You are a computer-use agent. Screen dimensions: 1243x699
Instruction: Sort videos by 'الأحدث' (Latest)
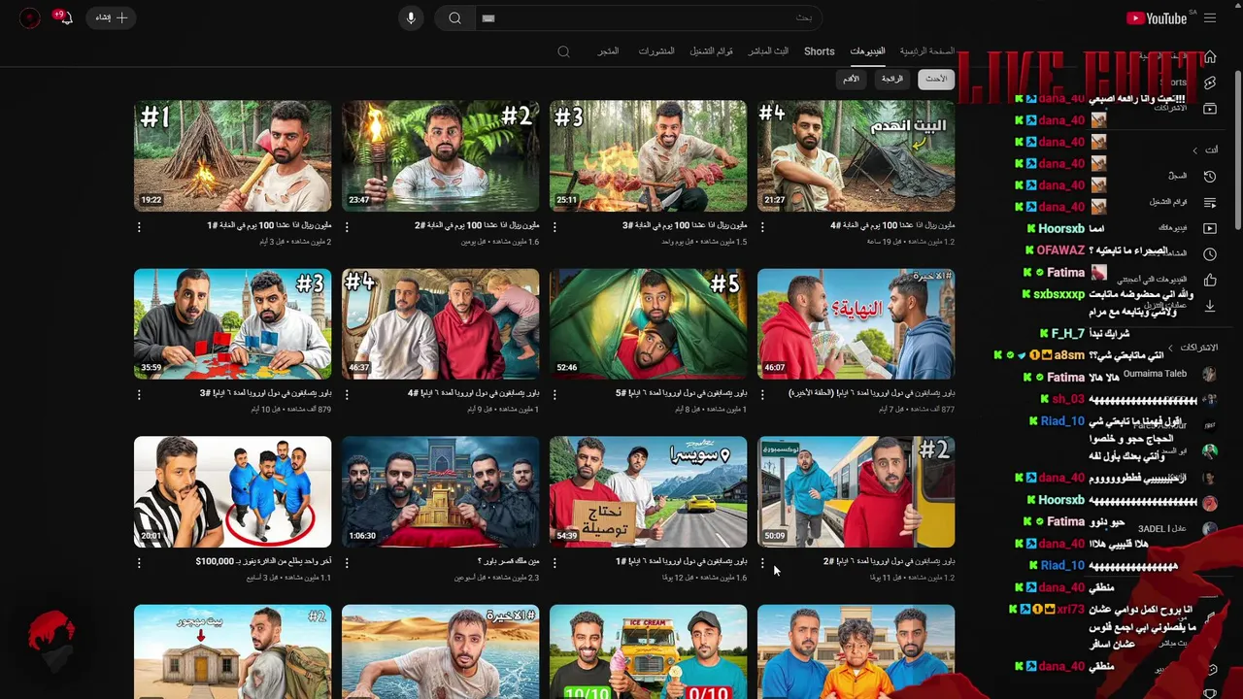(x=936, y=80)
